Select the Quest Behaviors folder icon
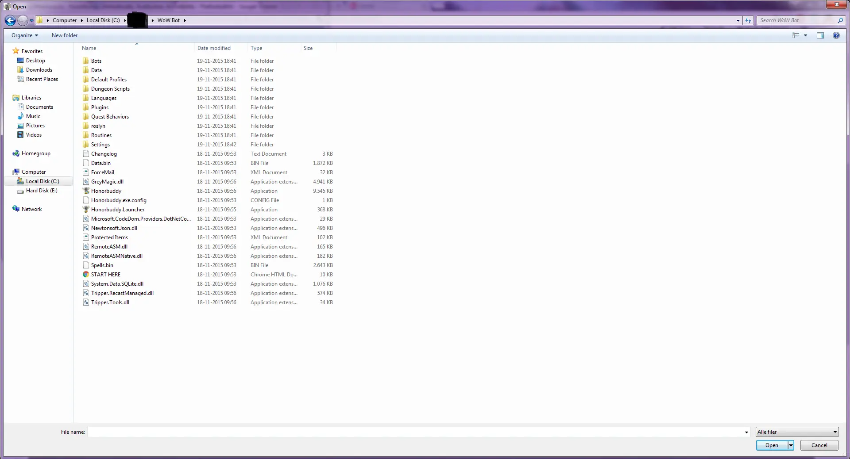This screenshot has width=850, height=459. (86, 116)
